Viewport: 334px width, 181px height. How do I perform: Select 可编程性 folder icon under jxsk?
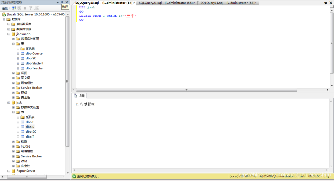[18, 151]
